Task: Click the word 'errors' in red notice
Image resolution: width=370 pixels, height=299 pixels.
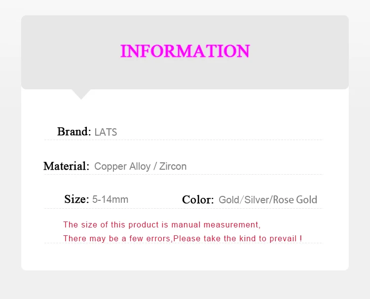Action: tap(158, 239)
